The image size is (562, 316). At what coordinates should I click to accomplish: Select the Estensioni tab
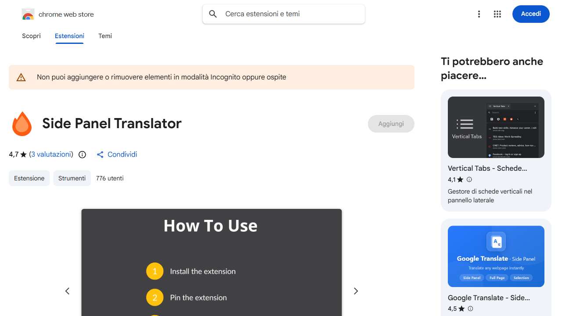(x=69, y=36)
